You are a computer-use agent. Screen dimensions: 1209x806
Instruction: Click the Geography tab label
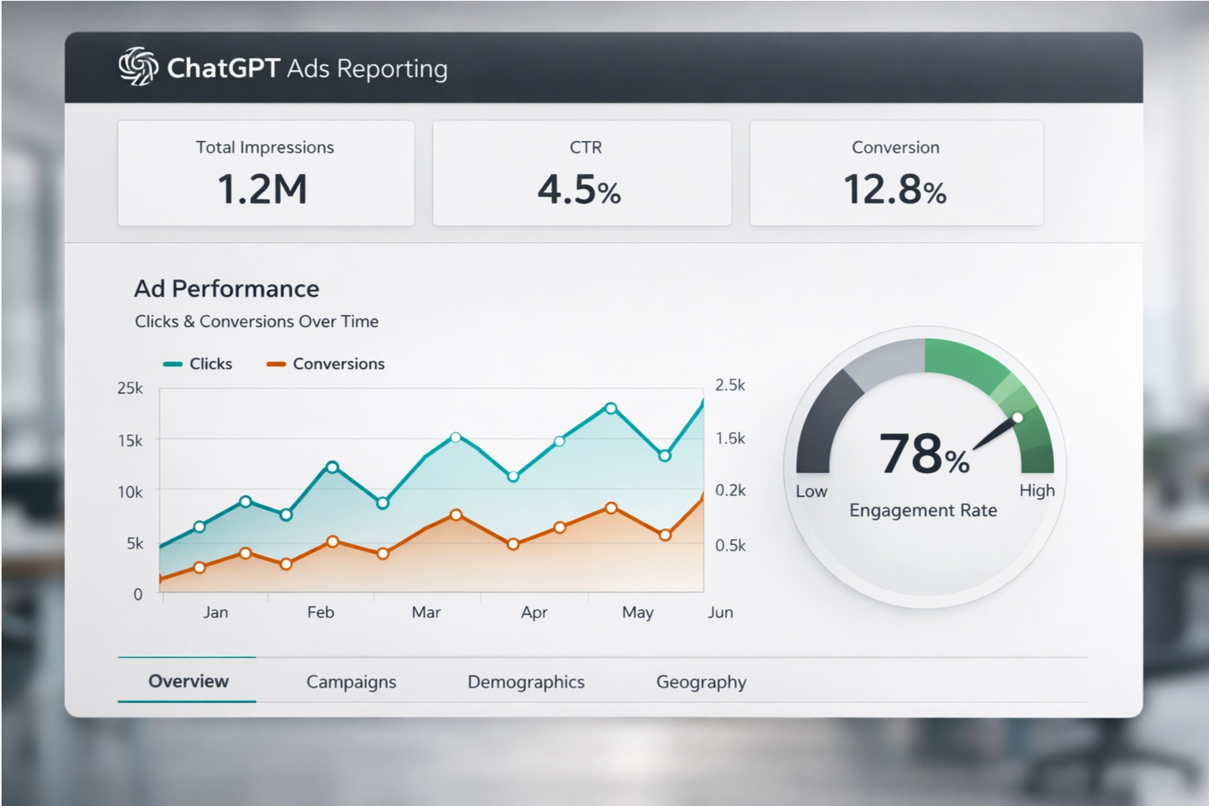click(x=701, y=682)
